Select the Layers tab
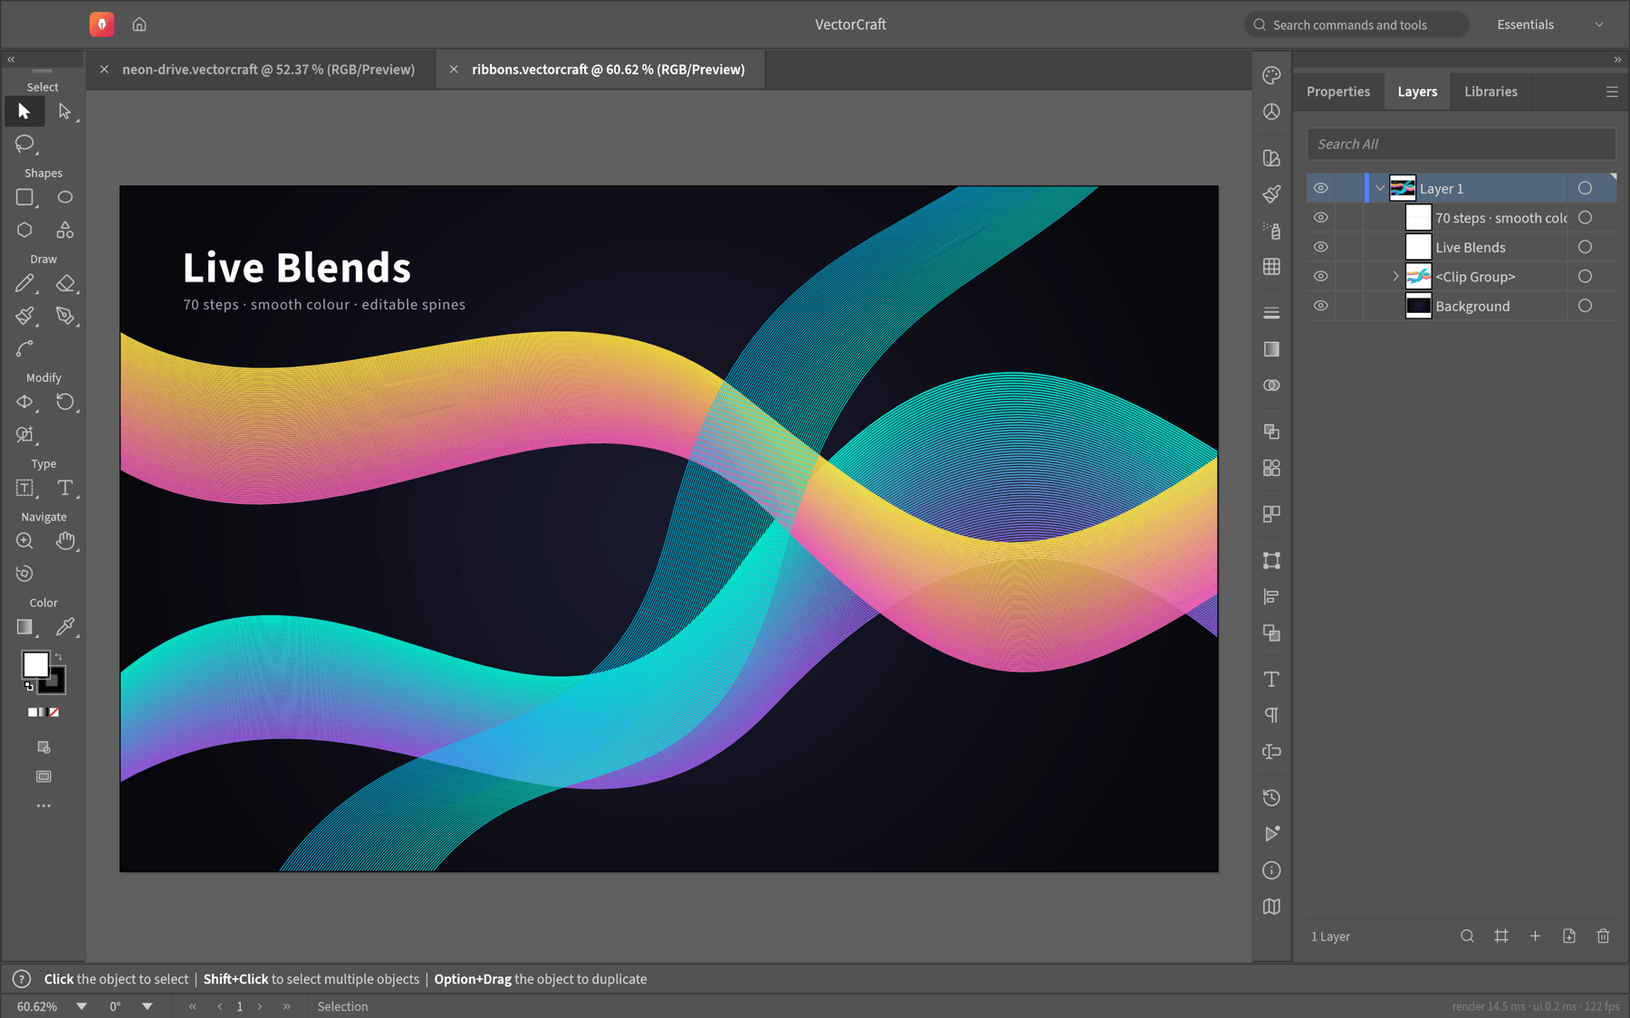This screenshot has width=1630, height=1018. click(1417, 91)
